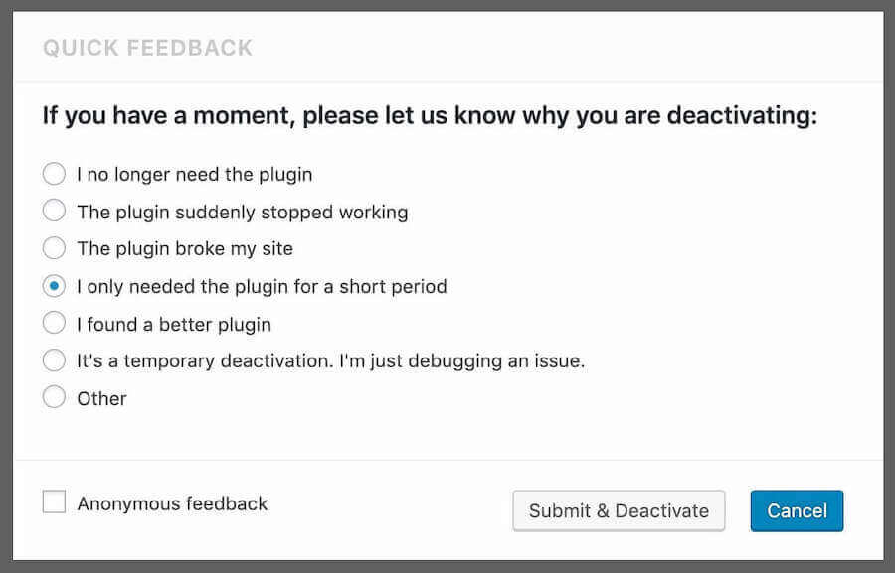Click the "I found a better plugin" label text
This screenshot has width=895, height=573.
(174, 325)
